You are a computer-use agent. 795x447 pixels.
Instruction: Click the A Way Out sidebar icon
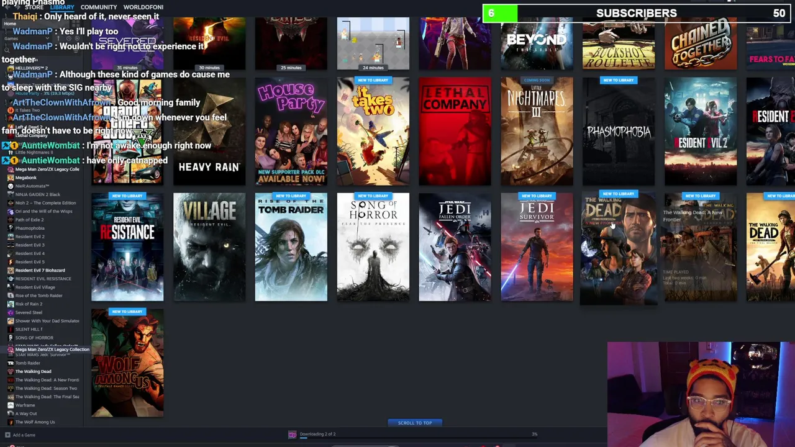point(11,413)
